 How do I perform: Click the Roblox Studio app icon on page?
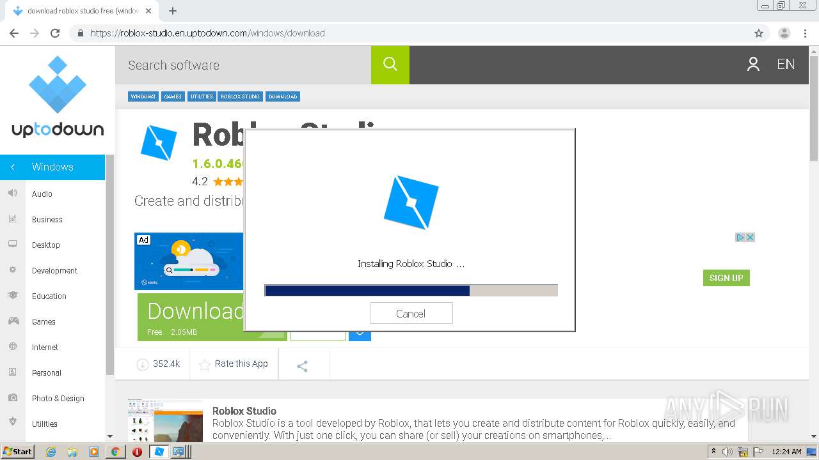coord(158,141)
